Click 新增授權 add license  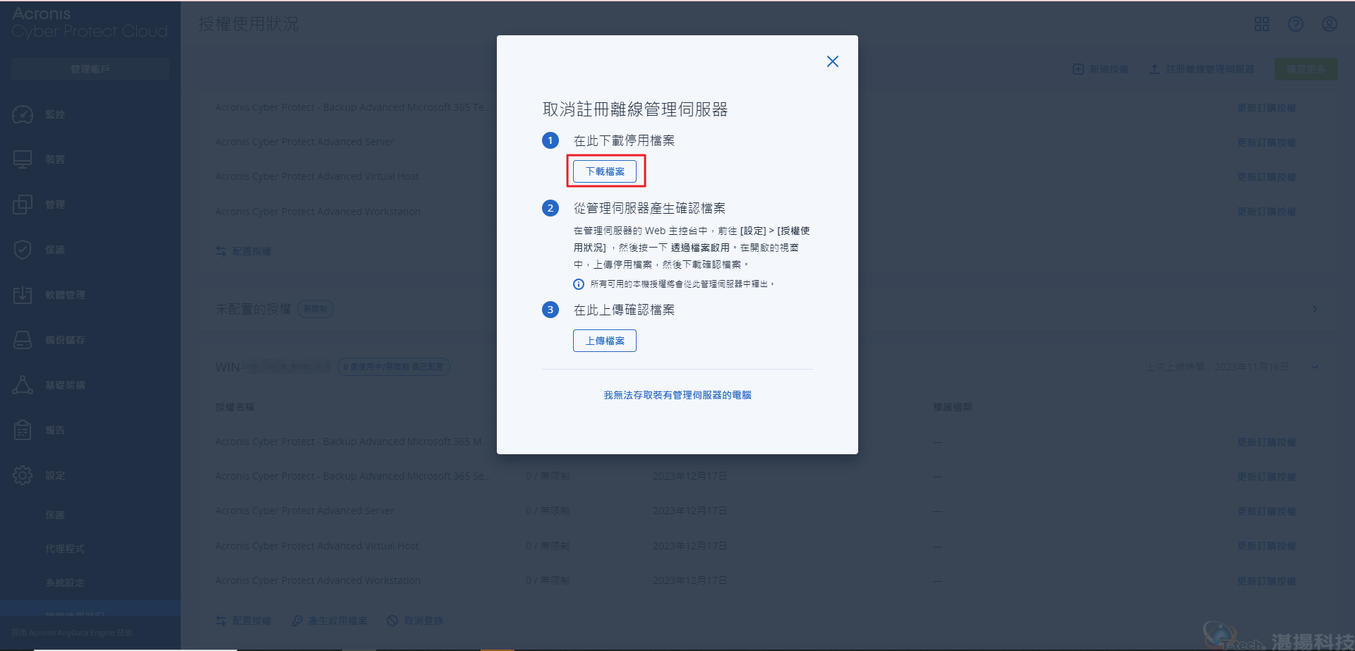[1100, 69]
